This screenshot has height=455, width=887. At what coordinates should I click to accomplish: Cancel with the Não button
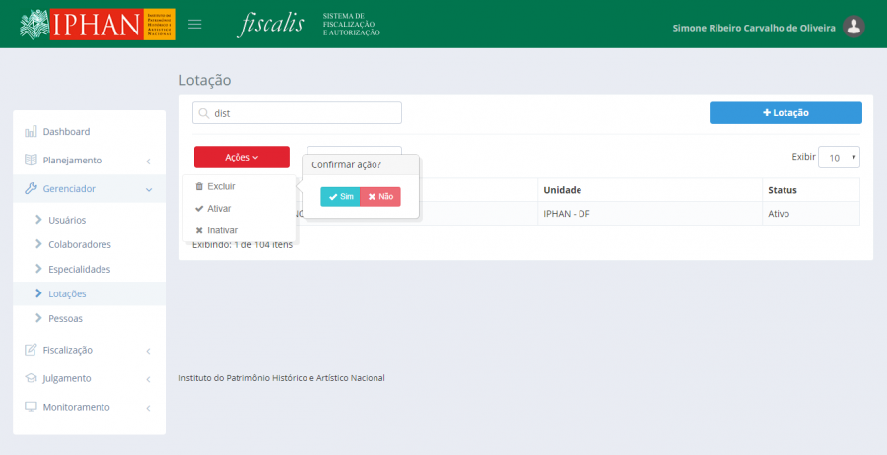point(380,197)
